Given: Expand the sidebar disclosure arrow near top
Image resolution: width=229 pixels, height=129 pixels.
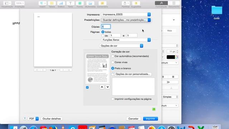Looking at the screenshot, I should coord(174,20).
